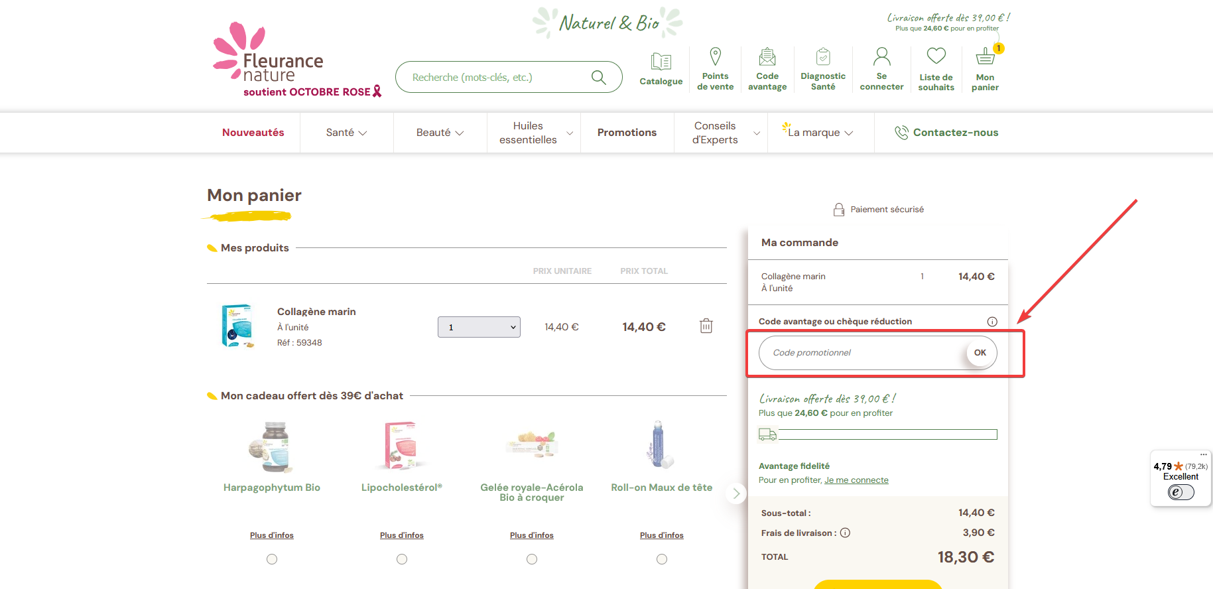
Task: Click the Roll-on Maux de tête thumbnail
Action: tap(660, 445)
